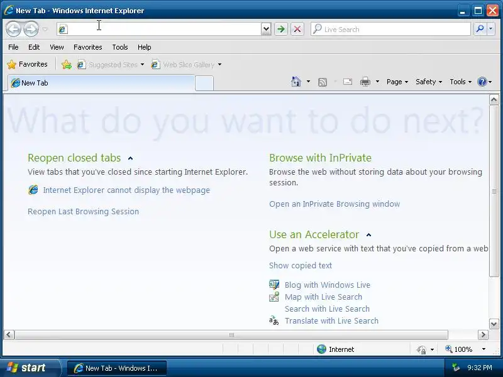Open the Page command bar menu
This screenshot has height=377, width=503.
point(397,82)
